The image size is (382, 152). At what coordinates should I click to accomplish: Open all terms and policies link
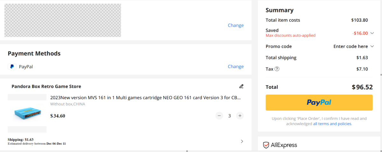pos(332,124)
